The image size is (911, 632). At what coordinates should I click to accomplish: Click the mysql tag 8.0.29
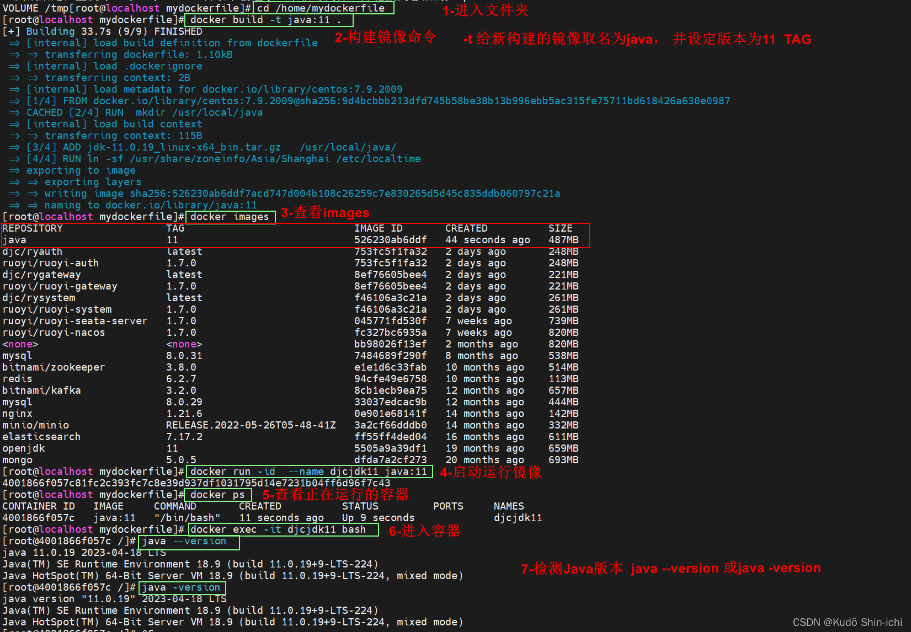(x=184, y=402)
